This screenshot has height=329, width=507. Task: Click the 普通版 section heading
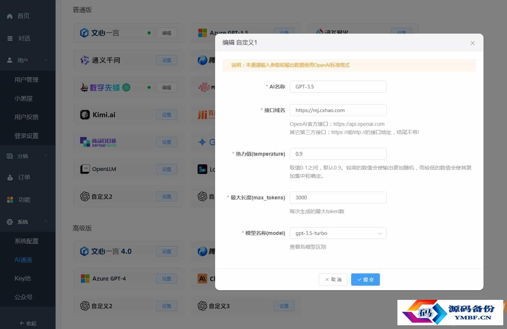point(82,10)
